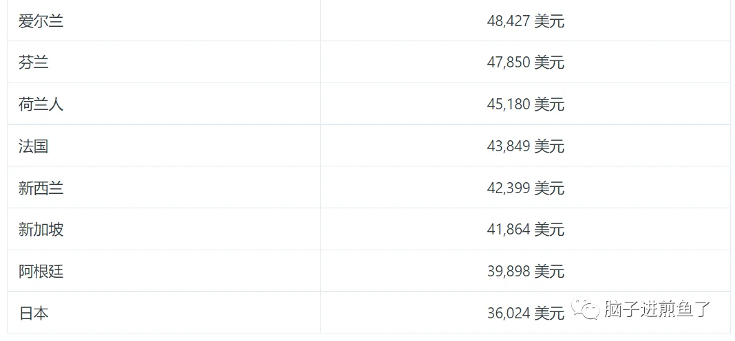Click the 脑子进煎鱼了 watermark text

658,309
